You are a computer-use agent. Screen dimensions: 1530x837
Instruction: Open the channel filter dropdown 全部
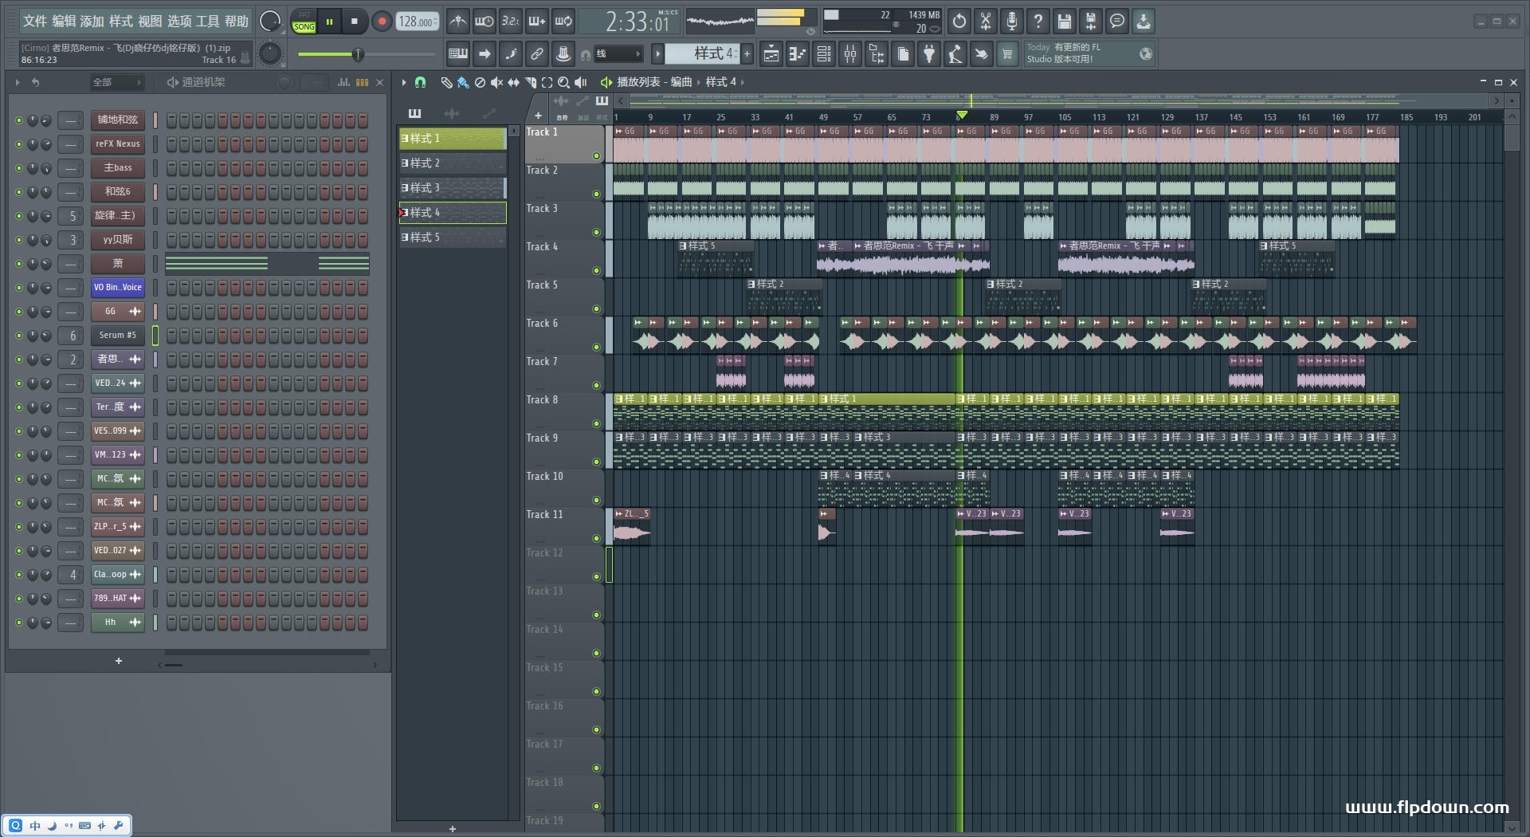(116, 82)
